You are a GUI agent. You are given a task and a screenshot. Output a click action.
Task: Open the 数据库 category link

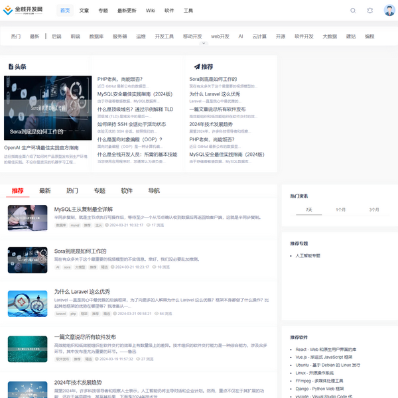point(96,36)
